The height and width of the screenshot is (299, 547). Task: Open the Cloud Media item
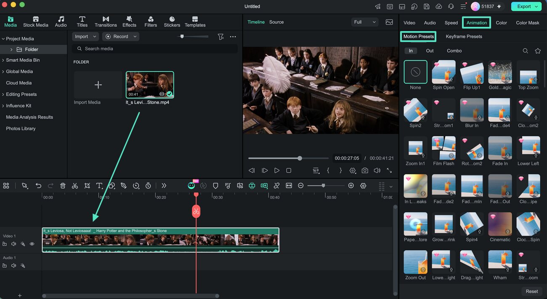pyautogui.click(x=19, y=83)
